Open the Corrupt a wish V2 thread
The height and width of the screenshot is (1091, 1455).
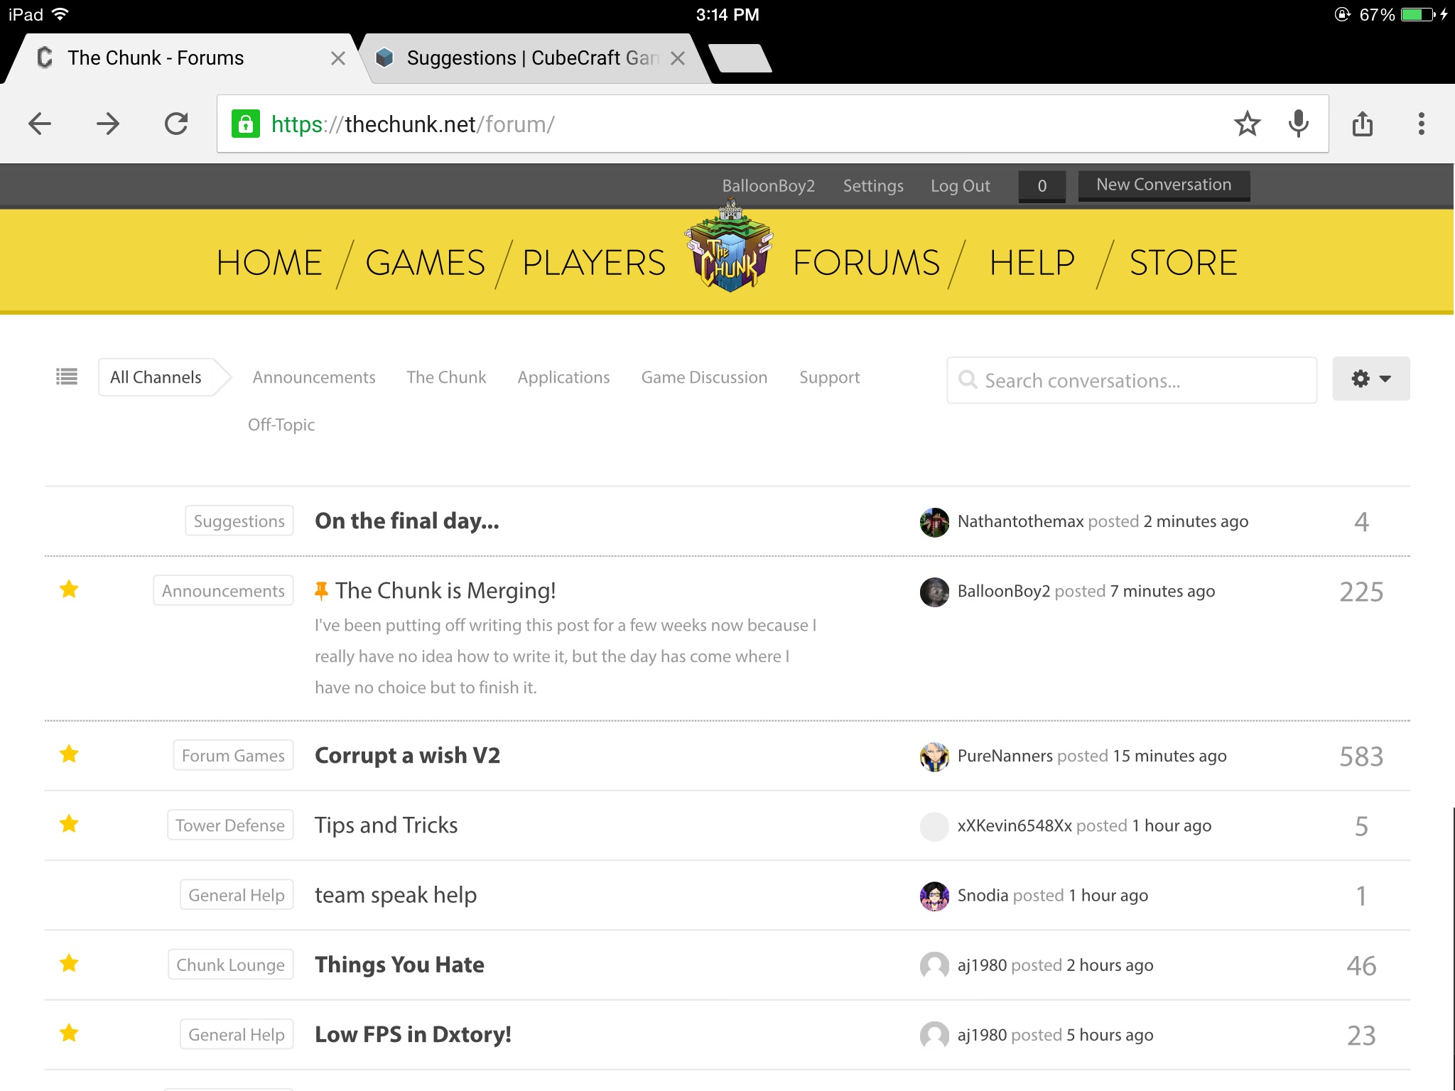pyautogui.click(x=408, y=755)
